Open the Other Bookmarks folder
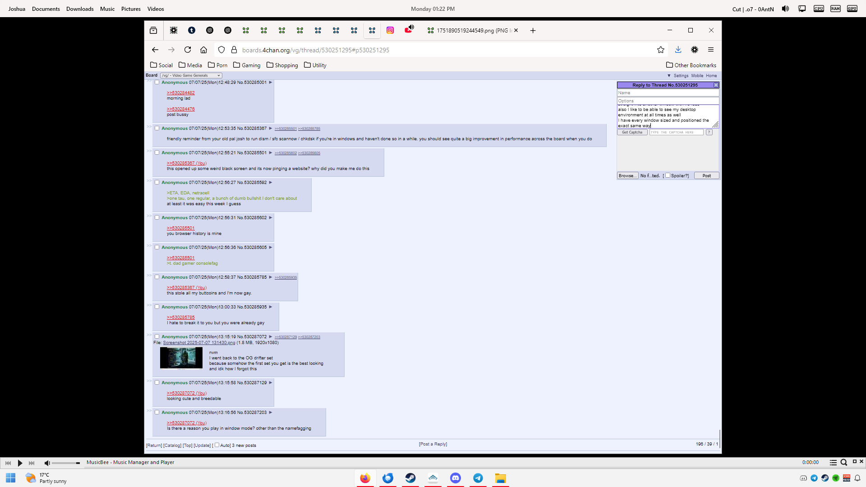The height and width of the screenshot is (487, 866). coord(691,65)
